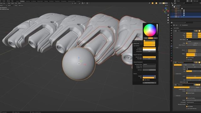Select the Cube row in the outliner
The width and height of the screenshot is (201, 113).
[186, 17]
